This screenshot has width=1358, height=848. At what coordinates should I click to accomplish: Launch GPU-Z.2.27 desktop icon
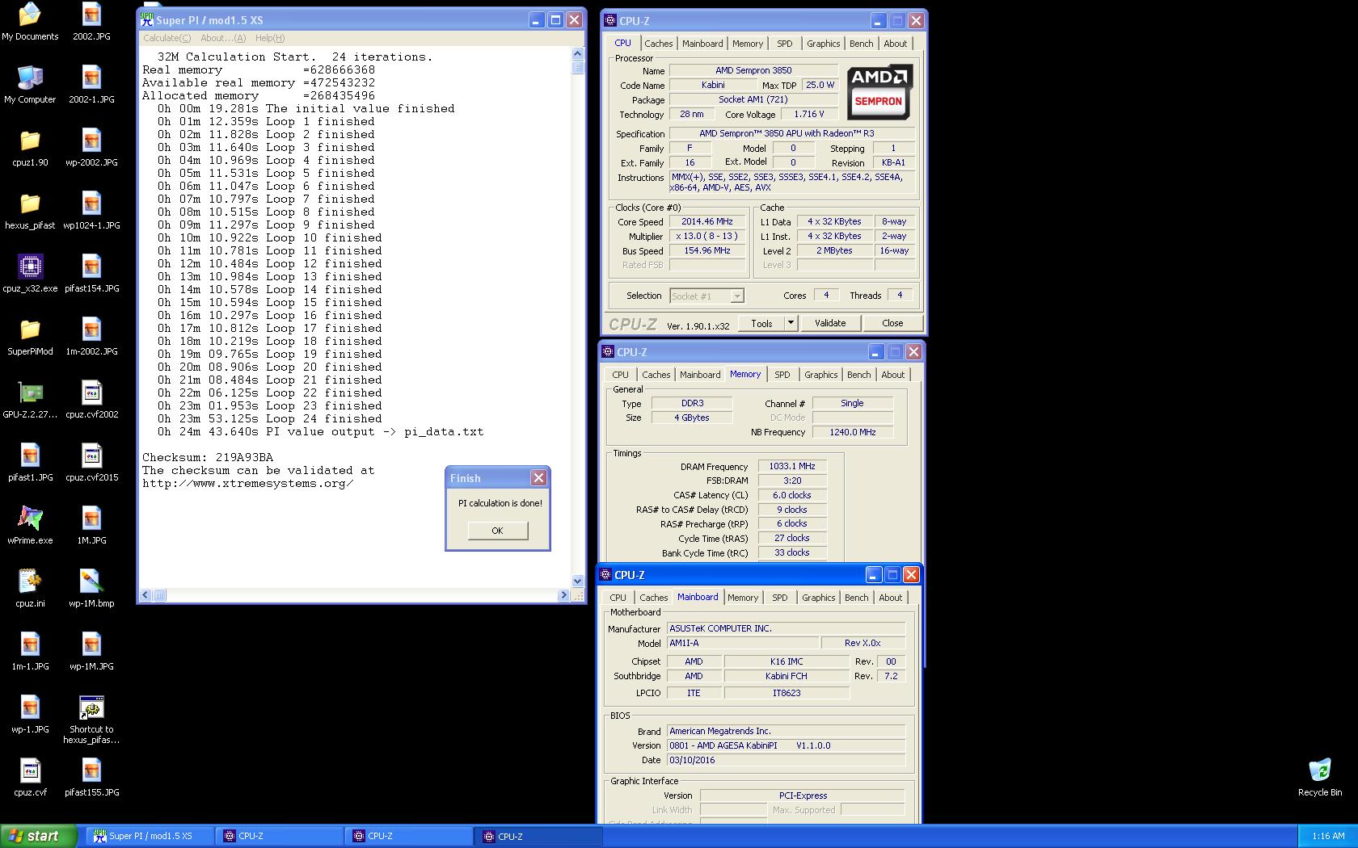pos(30,400)
